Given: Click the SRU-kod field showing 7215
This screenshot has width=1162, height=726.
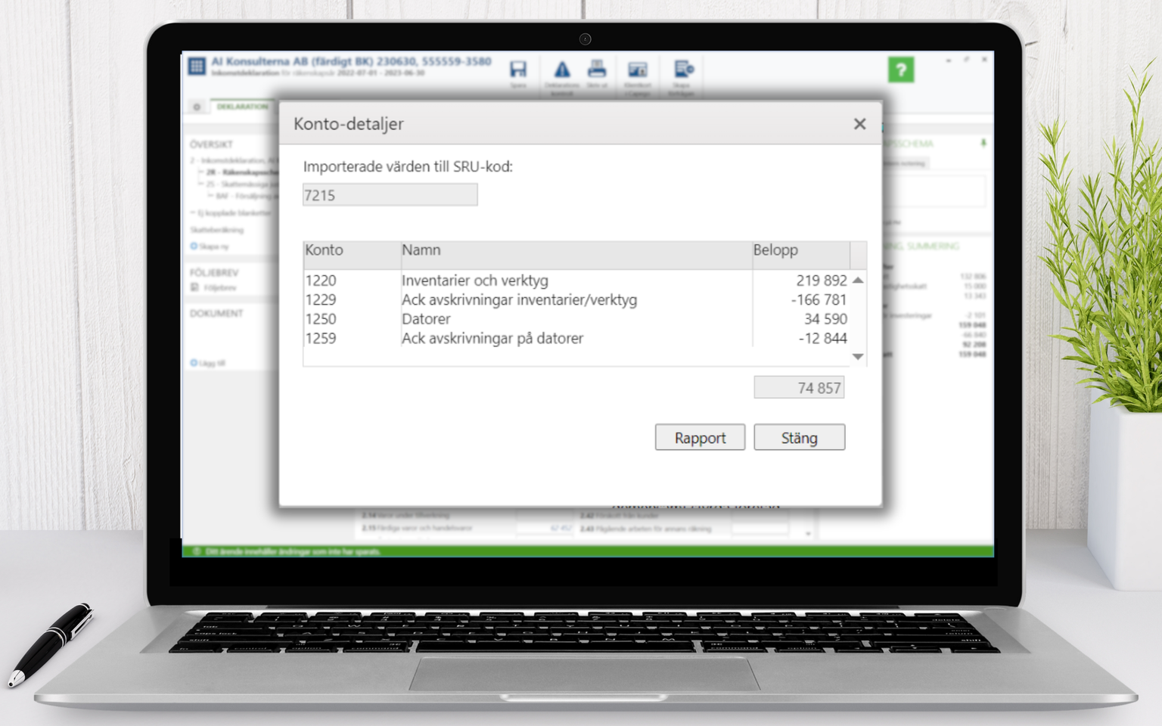Looking at the screenshot, I should pyautogui.click(x=390, y=195).
